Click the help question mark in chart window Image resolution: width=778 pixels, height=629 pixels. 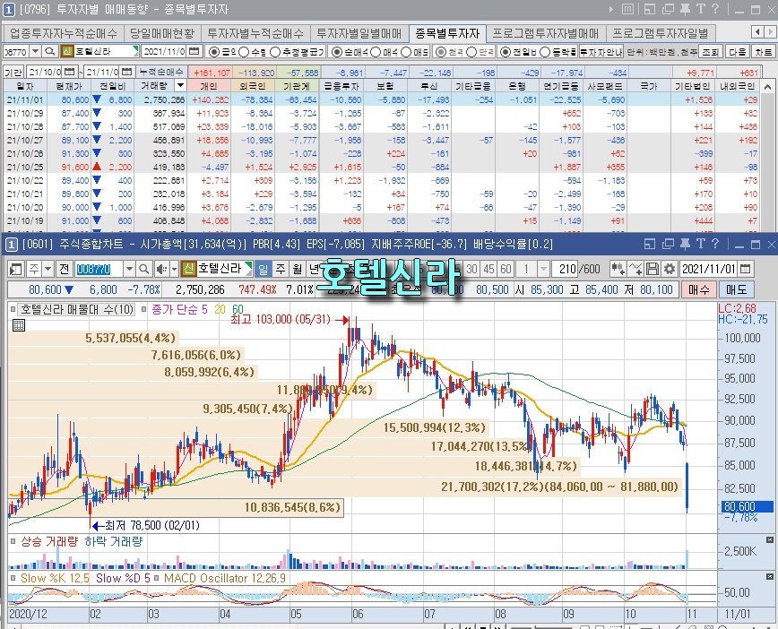tap(715, 244)
